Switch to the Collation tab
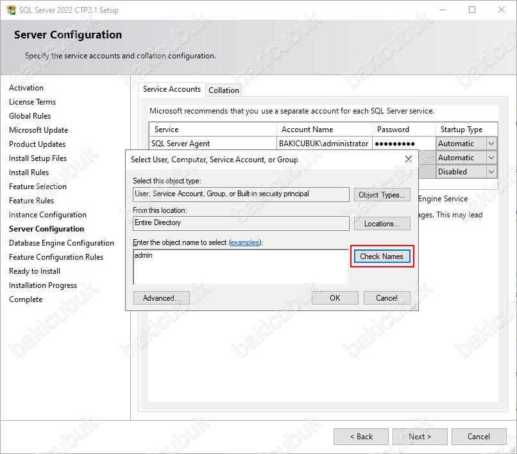Screen dimensions: 517x454 (x=224, y=90)
